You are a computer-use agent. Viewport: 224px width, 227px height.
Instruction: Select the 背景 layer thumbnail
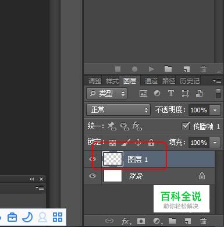pyautogui.click(x=113, y=176)
